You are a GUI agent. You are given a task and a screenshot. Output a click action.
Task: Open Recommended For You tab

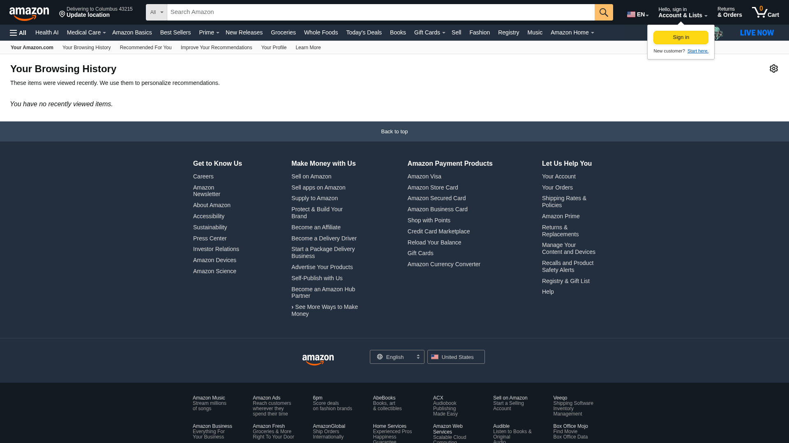click(x=146, y=48)
